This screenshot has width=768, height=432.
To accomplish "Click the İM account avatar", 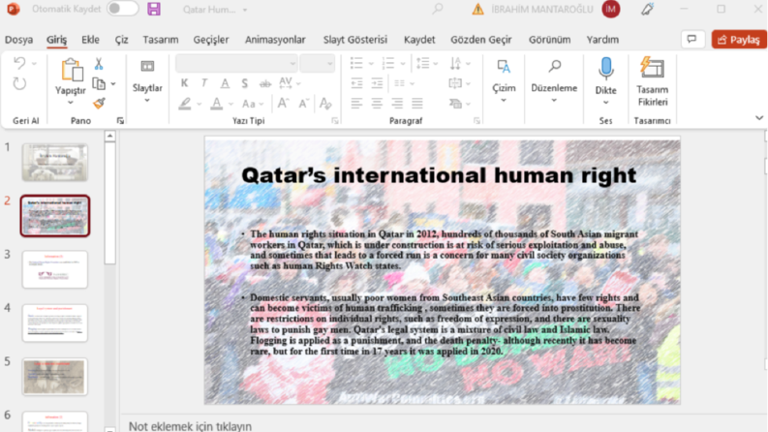I will [611, 9].
